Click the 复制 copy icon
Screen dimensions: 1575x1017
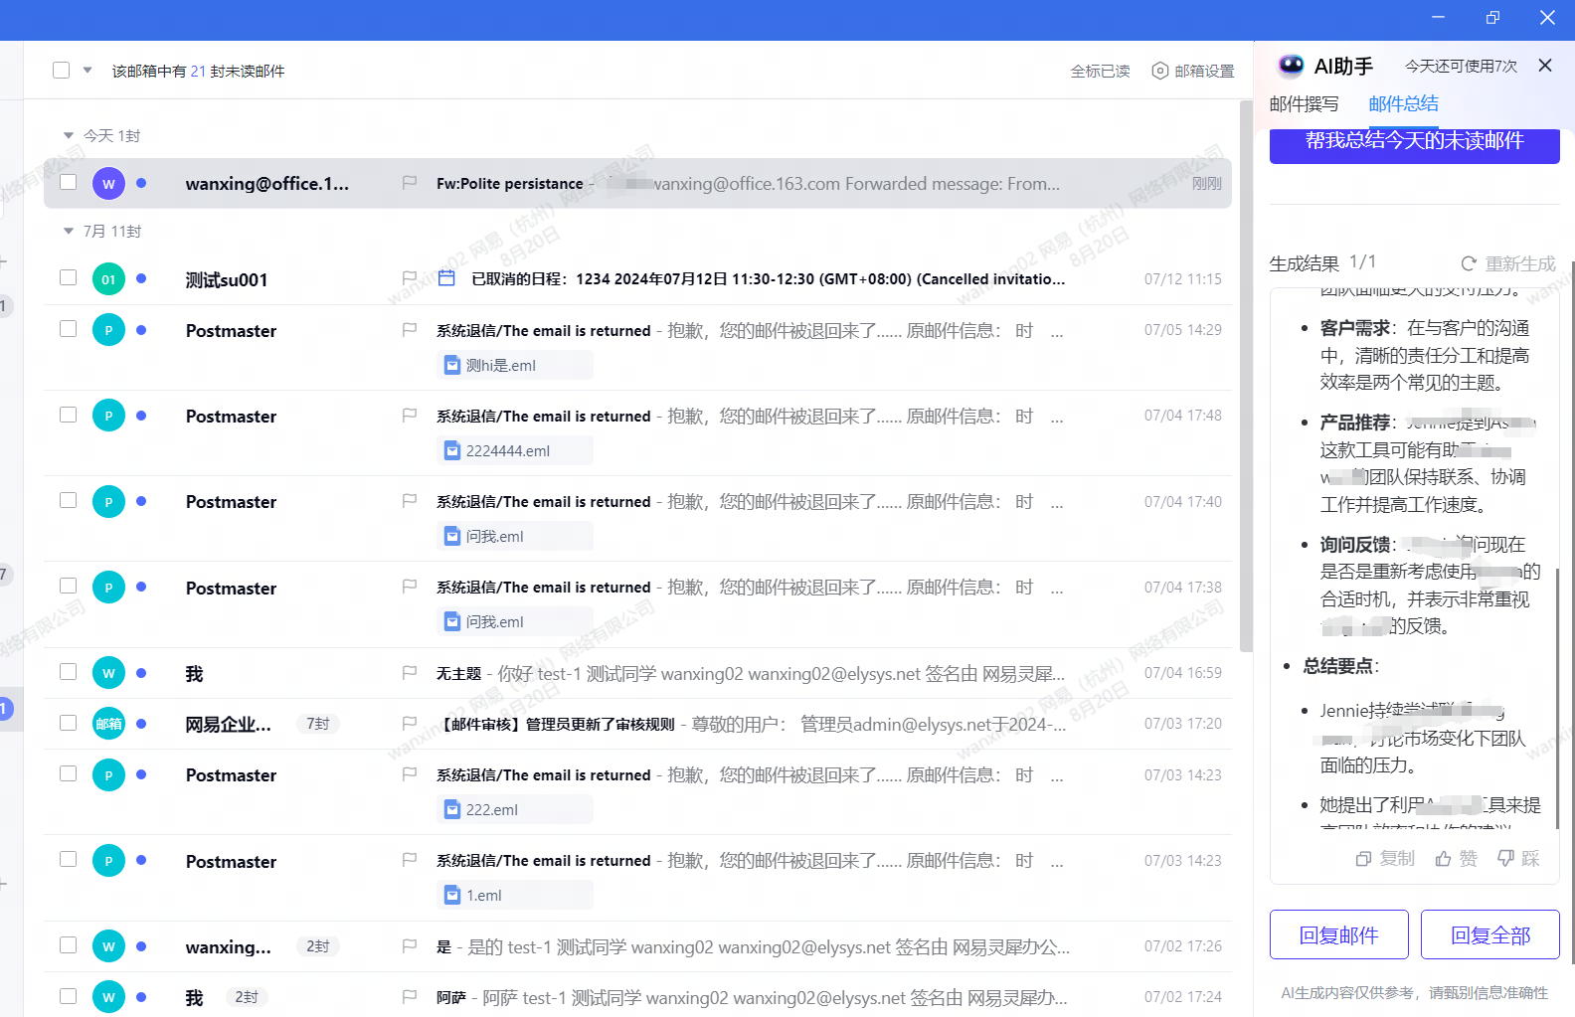click(x=1363, y=858)
